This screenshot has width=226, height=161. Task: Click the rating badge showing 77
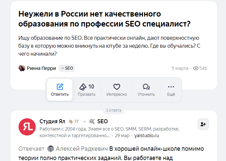[x=74, y=122]
